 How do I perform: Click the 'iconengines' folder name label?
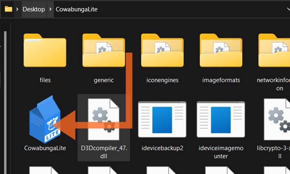point(162,80)
